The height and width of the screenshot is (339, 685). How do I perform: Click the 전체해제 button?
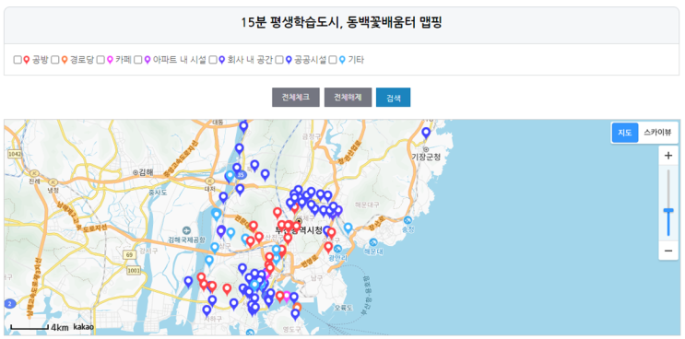[348, 98]
